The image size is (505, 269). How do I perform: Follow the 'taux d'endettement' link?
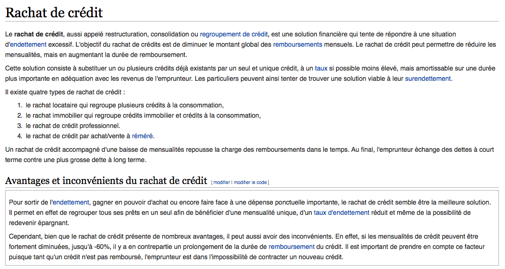pyautogui.click(x=342, y=212)
